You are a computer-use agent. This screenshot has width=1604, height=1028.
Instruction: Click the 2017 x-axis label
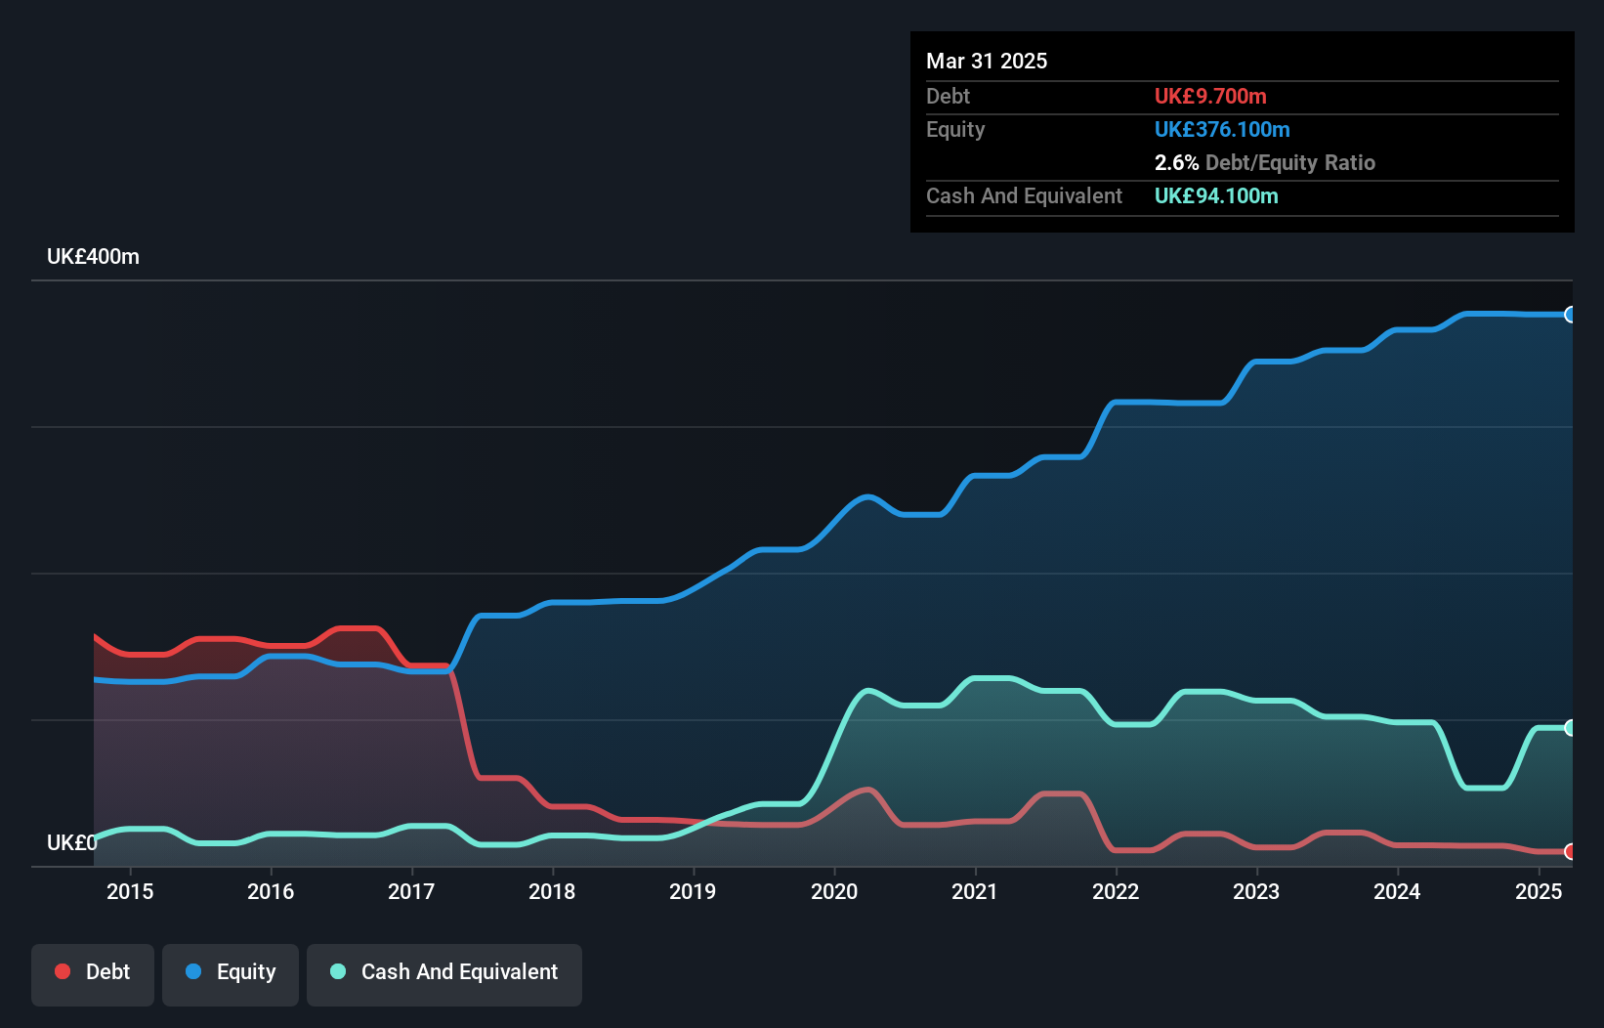(x=411, y=891)
